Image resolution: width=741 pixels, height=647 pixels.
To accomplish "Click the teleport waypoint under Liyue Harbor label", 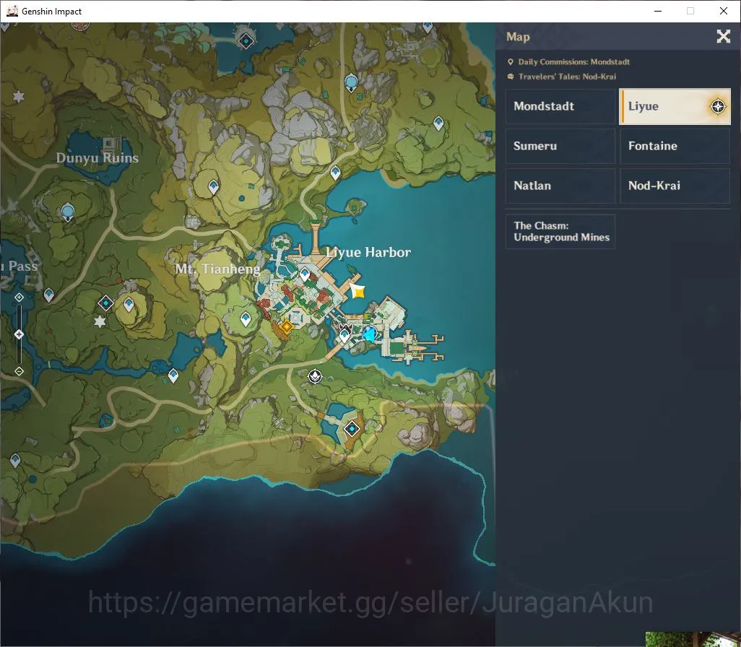I will pyautogui.click(x=305, y=274).
